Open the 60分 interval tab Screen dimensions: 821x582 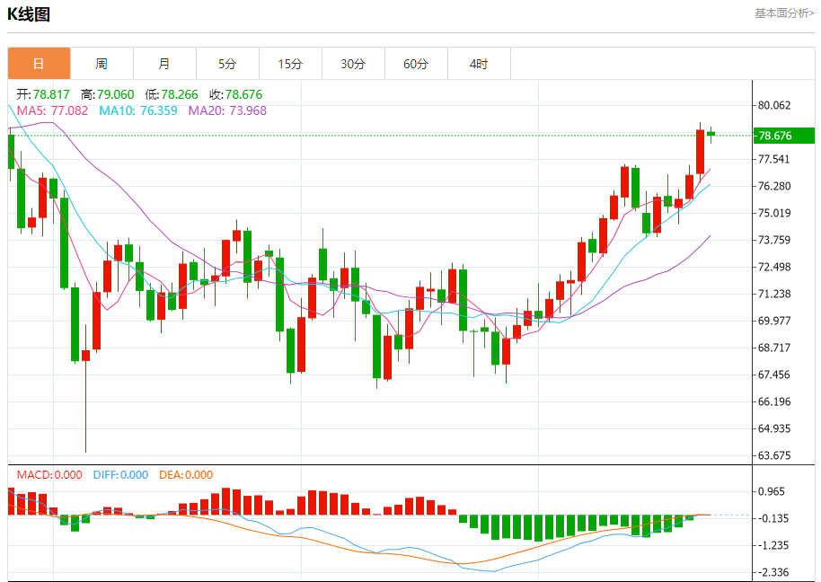pyautogui.click(x=416, y=64)
